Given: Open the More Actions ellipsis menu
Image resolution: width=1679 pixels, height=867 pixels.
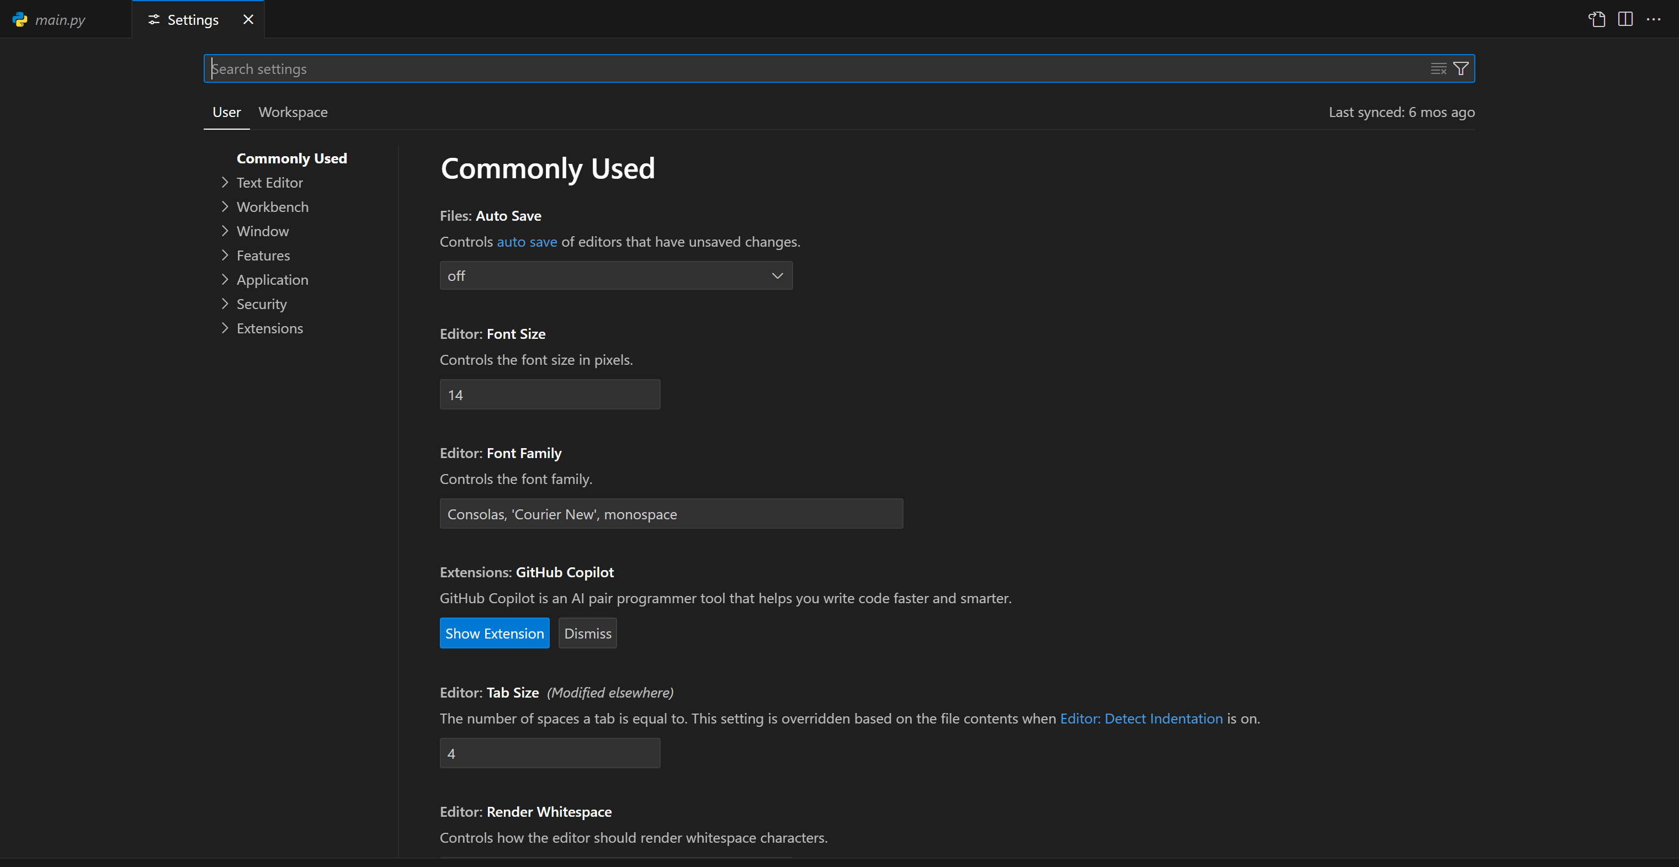Looking at the screenshot, I should click(1654, 19).
